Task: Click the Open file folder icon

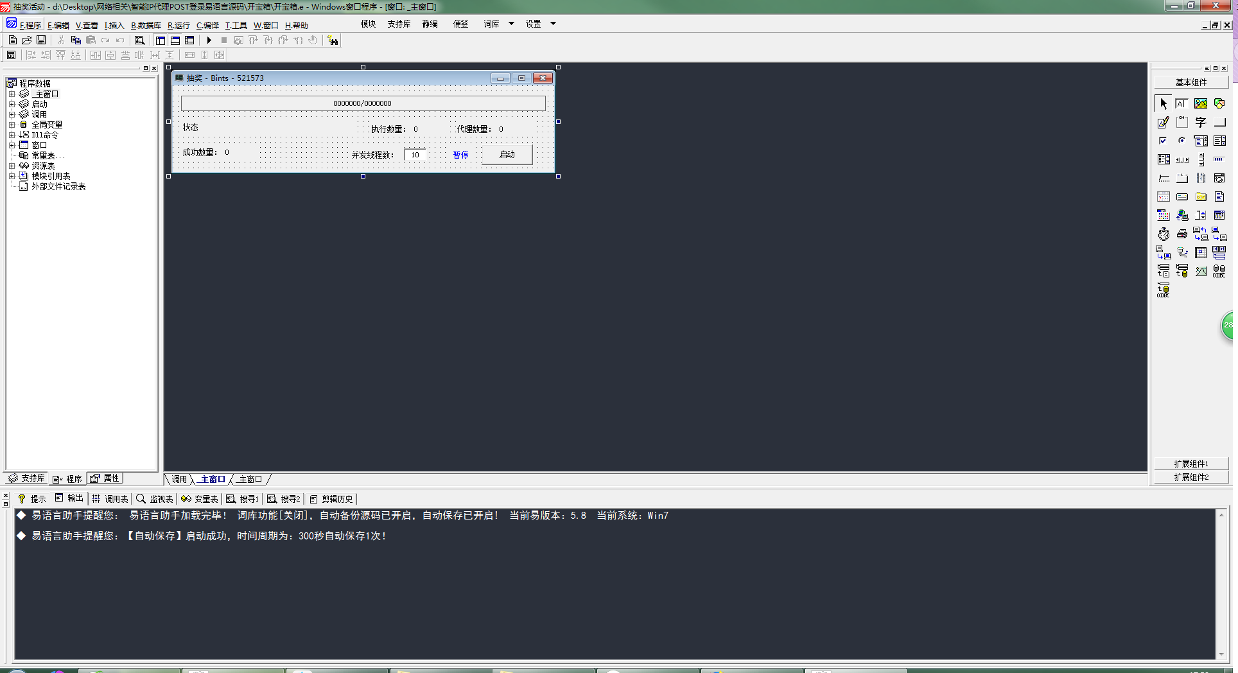Action: tap(27, 40)
